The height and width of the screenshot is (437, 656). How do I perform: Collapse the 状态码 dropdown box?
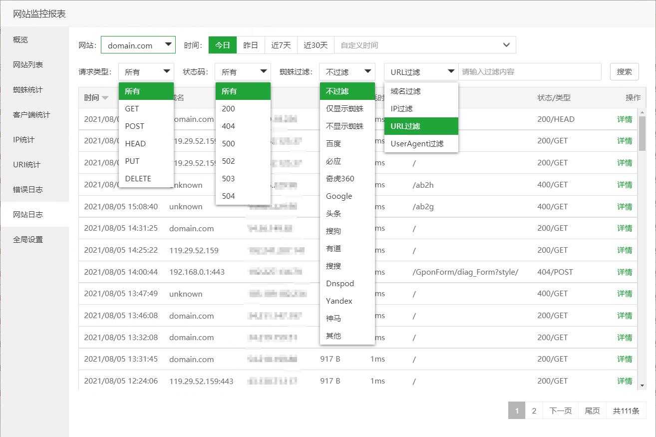point(243,72)
